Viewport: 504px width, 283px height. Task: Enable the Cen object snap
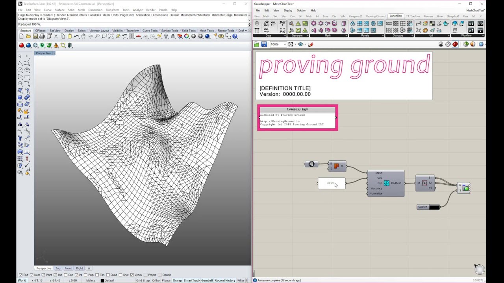pyautogui.click(x=65, y=274)
